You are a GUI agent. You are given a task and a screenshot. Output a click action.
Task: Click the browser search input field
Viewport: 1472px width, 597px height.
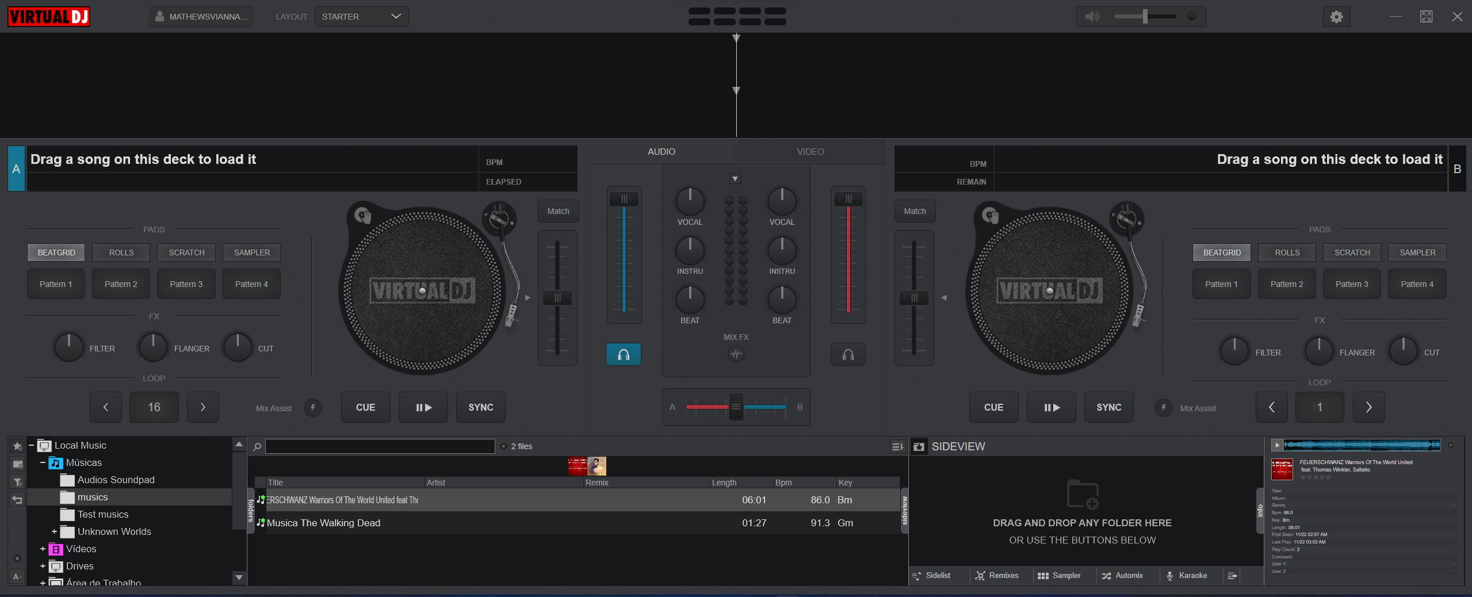click(x=380, y=446)
